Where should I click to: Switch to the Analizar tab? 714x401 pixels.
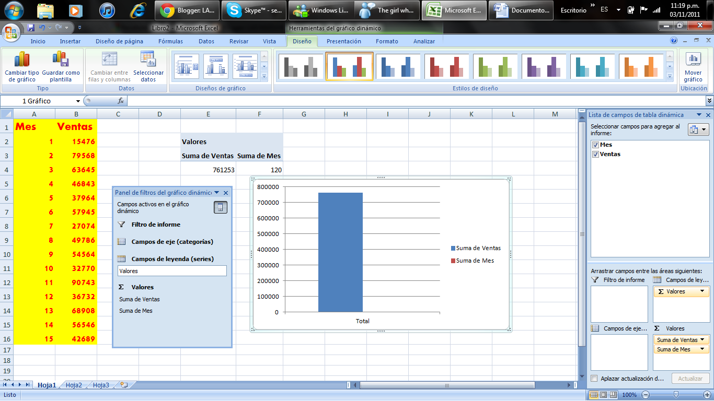tap(423, 40)
